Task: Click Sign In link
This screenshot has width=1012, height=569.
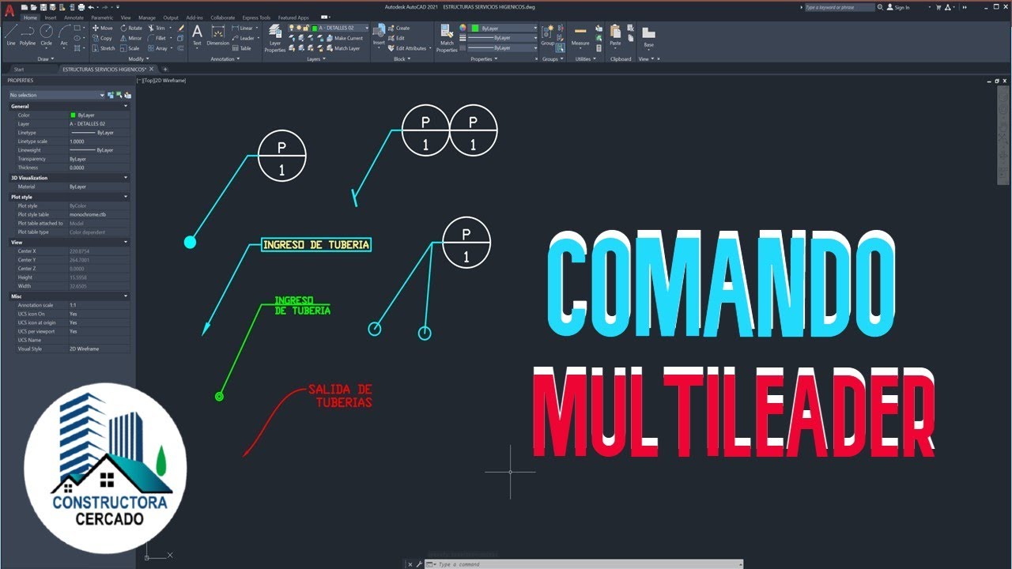Action: pos(898,7)
